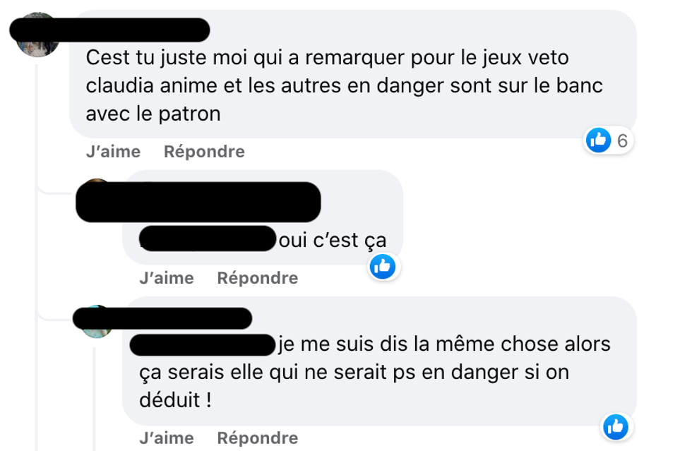This screenshot has width=692, height=451.
Task: Open first commenter's profile picture
Action: tap(37, 35)
